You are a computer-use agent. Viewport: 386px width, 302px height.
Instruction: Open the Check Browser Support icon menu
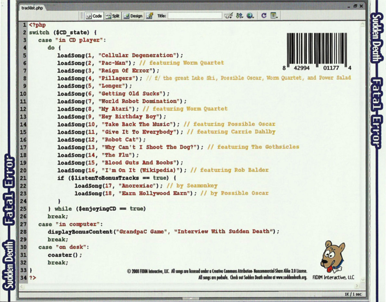pos(228,16)
